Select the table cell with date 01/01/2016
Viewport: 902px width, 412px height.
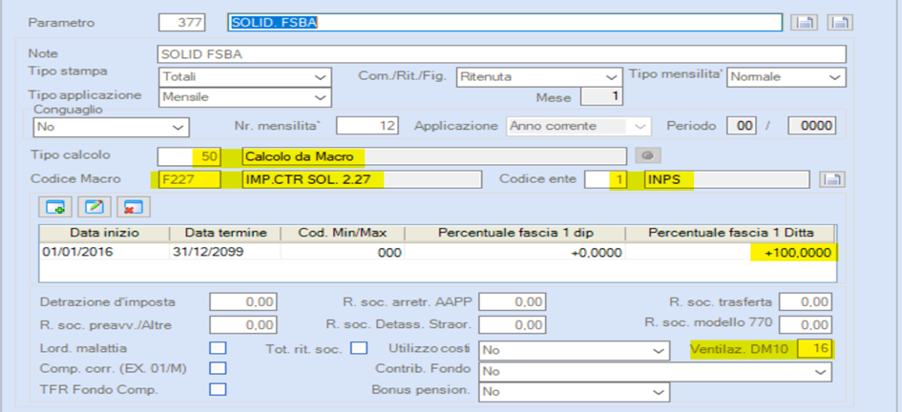pyautogui.click(x=104, y=253)
